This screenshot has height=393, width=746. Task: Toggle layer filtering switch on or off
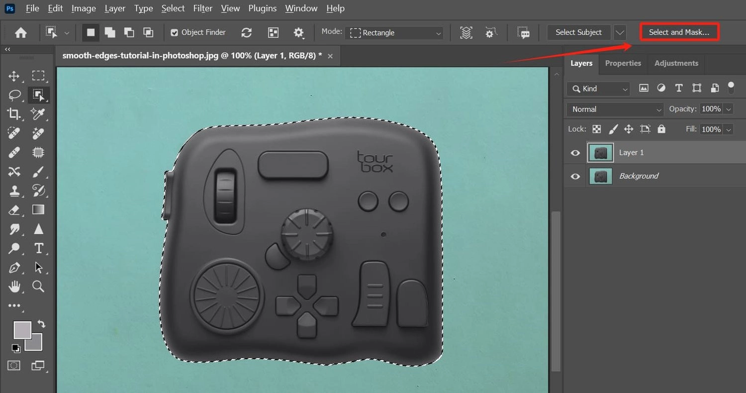731,88
